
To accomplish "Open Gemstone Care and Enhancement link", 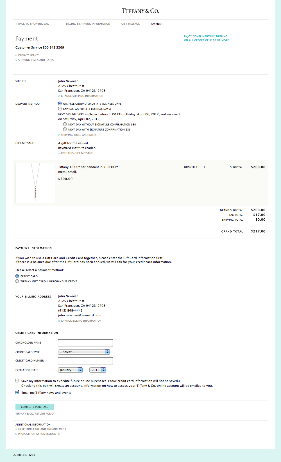I will tap(42, 429).
